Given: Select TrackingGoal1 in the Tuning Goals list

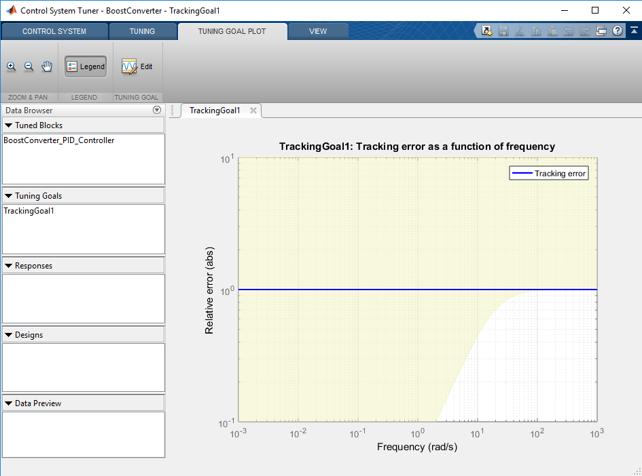Looking at the screenshot, I should click(29, 211).
